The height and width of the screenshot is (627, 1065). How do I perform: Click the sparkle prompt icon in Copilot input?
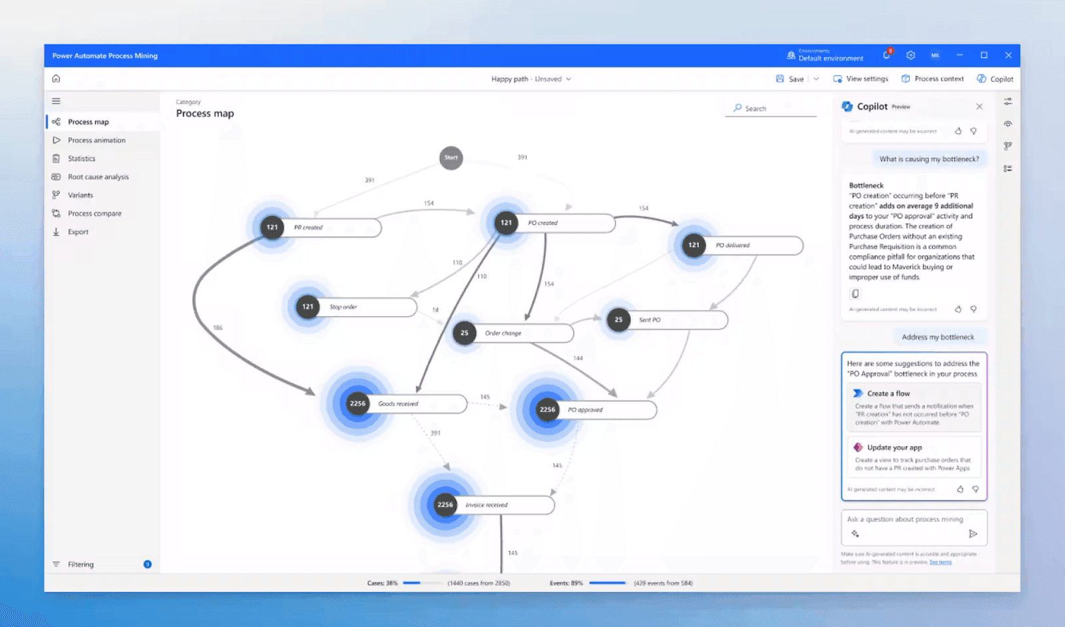click(x=855, y=534)
